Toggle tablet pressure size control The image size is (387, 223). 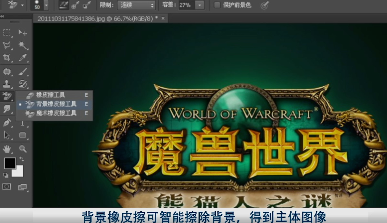pos(264,5)
